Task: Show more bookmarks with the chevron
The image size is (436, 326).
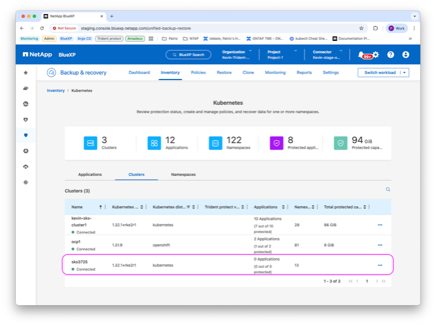Action: click(x=410, y=39)
